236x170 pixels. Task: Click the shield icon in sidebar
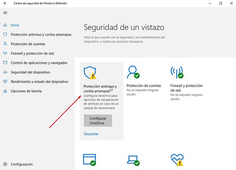tap(5, 35)
